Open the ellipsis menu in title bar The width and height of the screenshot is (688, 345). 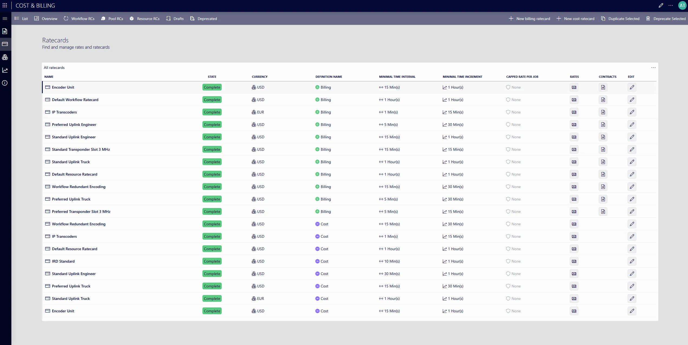[x=671, y=5]
